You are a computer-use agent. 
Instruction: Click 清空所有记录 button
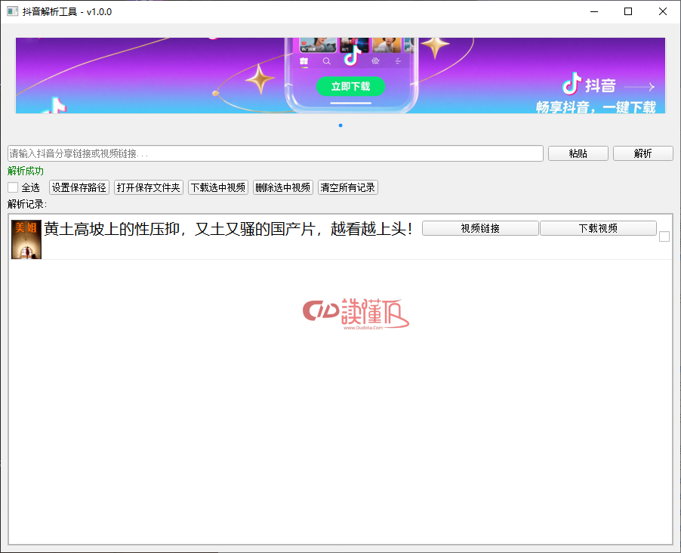pyautogui.click(x=348, y=187)
